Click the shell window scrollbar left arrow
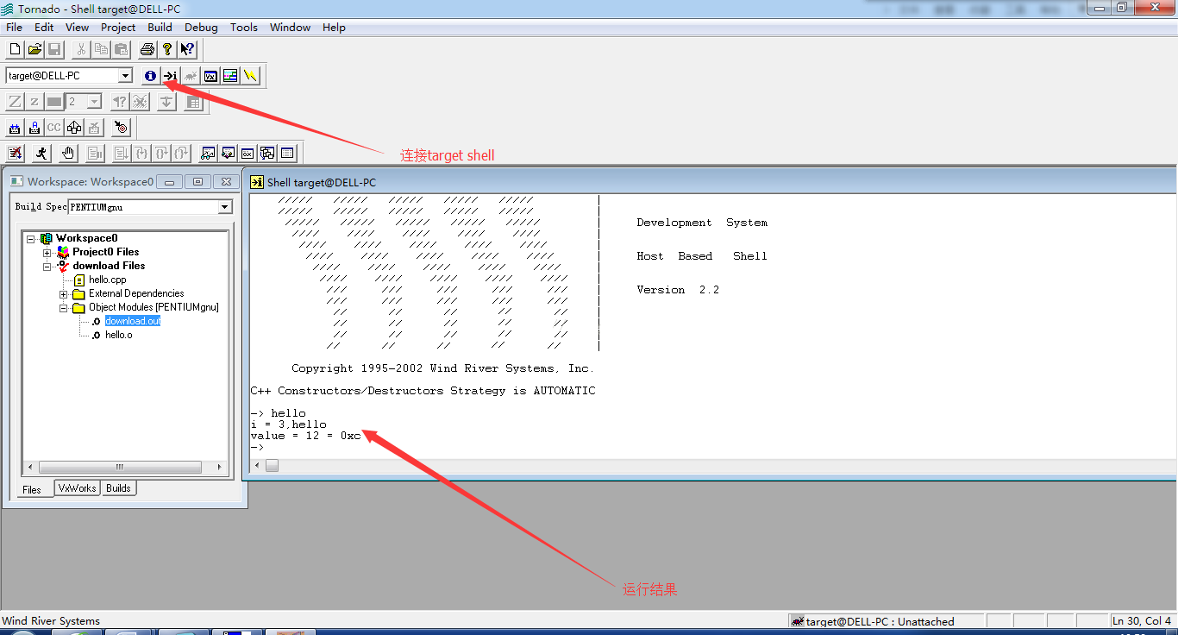Viewport: 1178px width, 635px height. (257, 466)
